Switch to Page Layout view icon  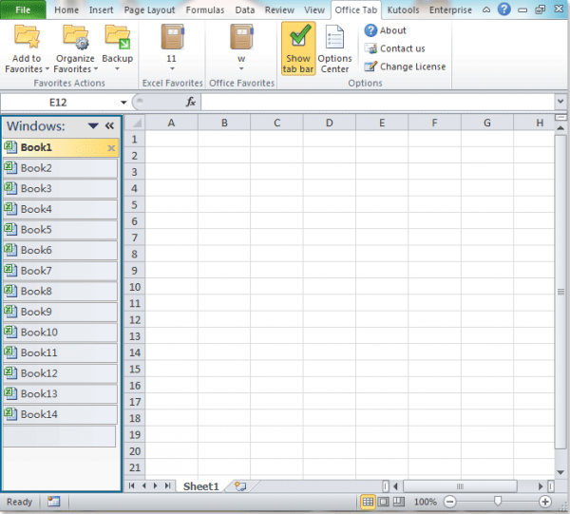click(x=383, y=502)
